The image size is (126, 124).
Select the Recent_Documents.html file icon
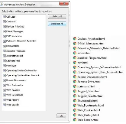coord(75,77)
